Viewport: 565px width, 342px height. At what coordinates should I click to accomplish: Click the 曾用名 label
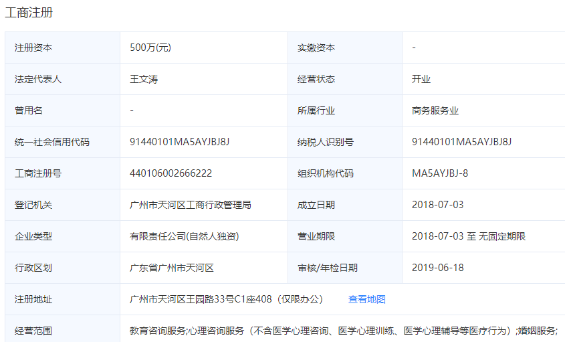pyautogui.click(x=29, y=110)
